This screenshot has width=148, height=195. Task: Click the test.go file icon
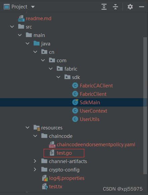point(52,153)
